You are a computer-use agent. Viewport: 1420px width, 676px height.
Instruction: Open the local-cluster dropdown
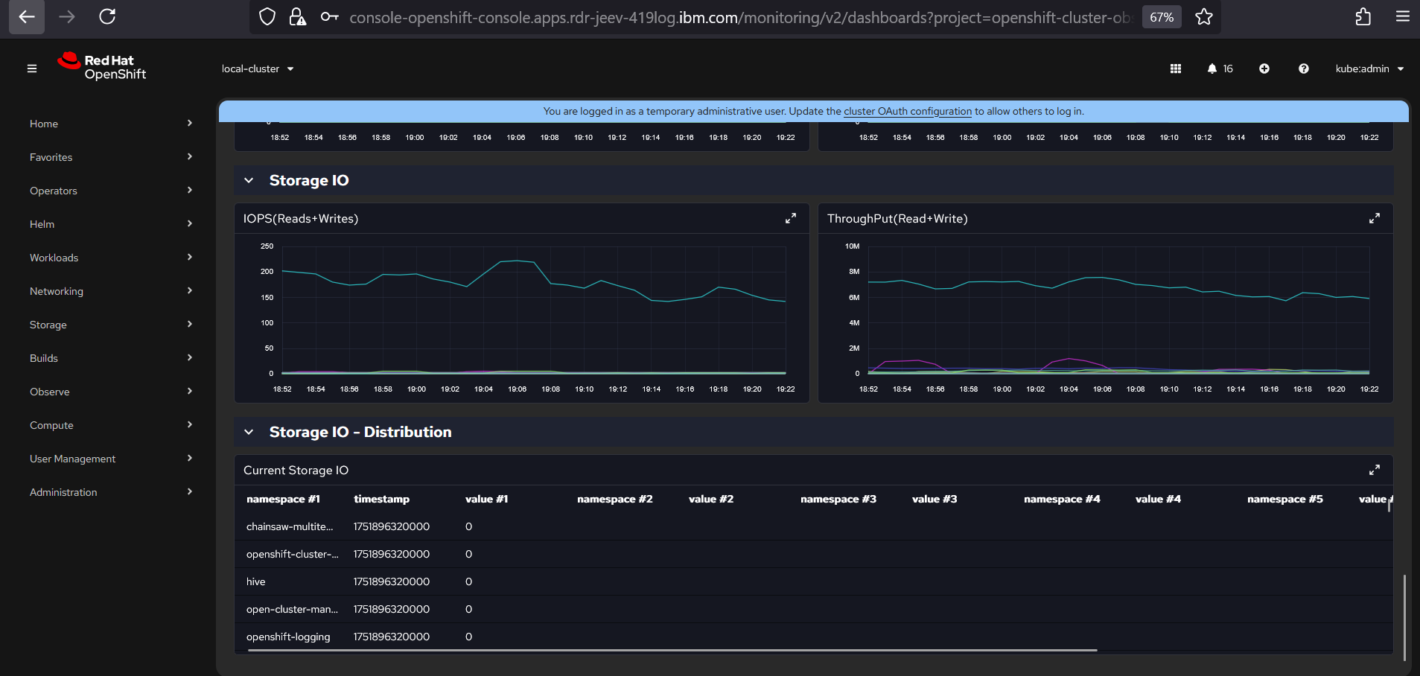click(258, 68)
